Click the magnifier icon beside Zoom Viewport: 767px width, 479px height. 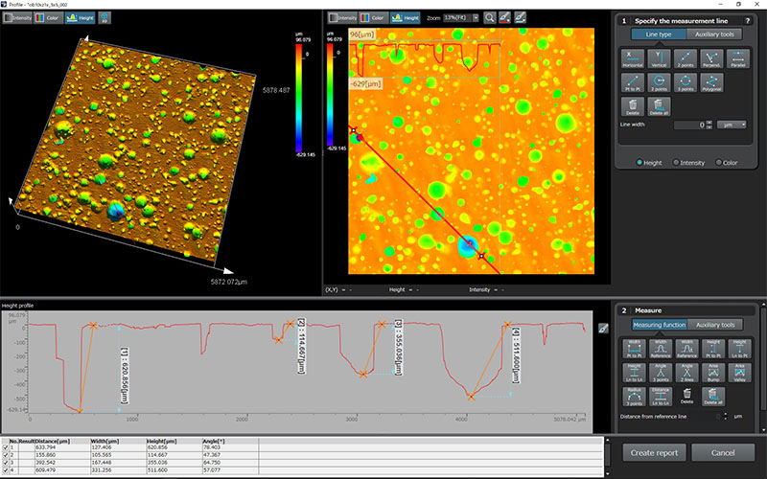point(490,17)
